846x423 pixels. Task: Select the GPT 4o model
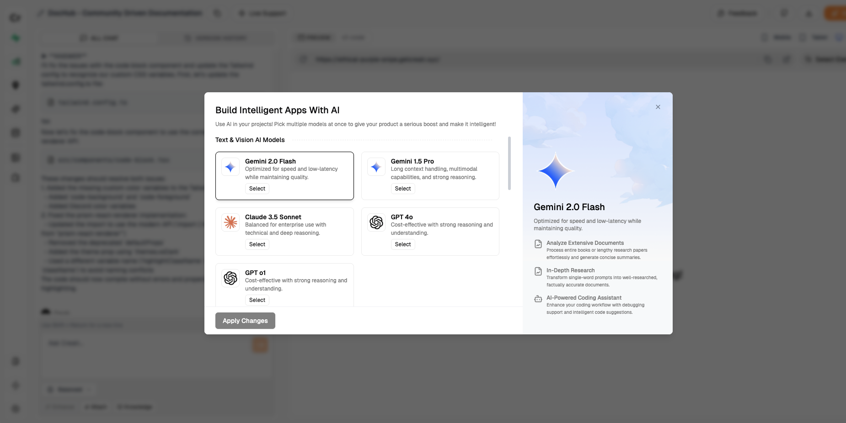(403, 244)
